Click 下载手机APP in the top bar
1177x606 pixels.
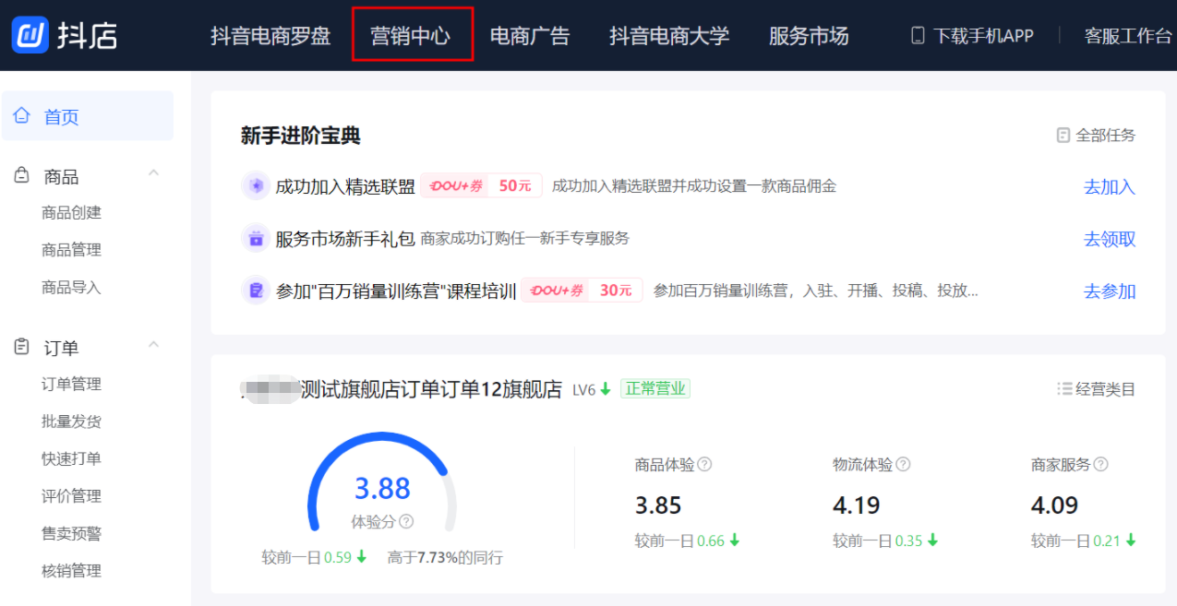point(983,36)
